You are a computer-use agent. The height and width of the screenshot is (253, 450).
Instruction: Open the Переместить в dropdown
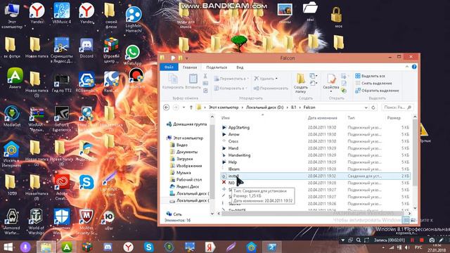231,78
